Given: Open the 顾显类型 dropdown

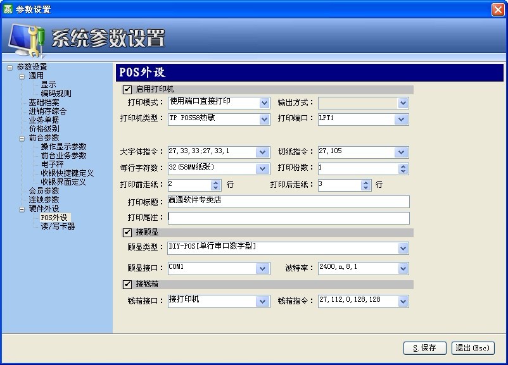Looking at the screenshot, I should click(x=403, y=249).
